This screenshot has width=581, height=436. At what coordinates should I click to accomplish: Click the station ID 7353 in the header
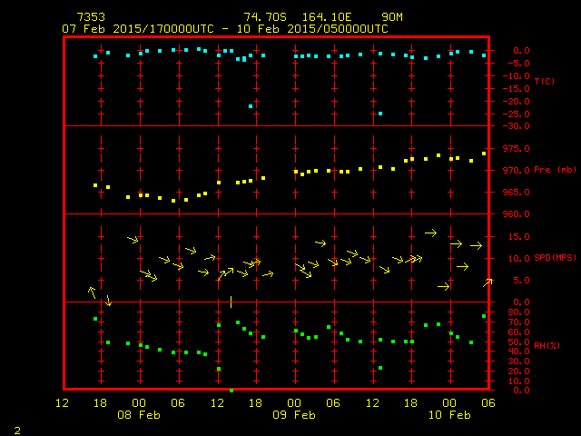pyautogui.click(x=91, y=17)
